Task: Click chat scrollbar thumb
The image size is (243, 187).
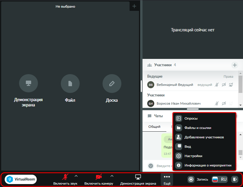Action: [x=240, y=152]
